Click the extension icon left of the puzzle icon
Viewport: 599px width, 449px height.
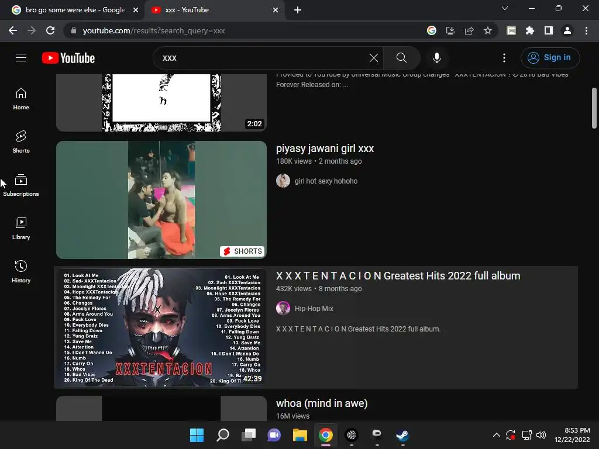coord(511,30)
